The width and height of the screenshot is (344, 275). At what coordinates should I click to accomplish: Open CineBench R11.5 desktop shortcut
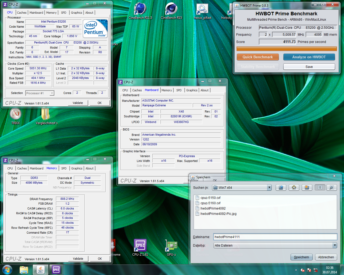tap(140, 11)
